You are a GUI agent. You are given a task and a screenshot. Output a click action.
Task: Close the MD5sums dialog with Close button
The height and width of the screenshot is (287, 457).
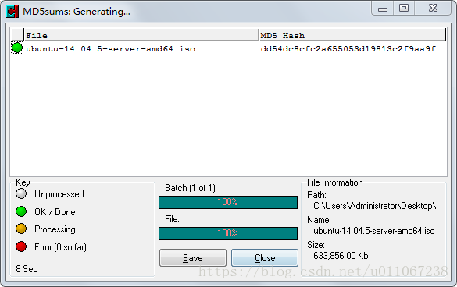[265, 257]
